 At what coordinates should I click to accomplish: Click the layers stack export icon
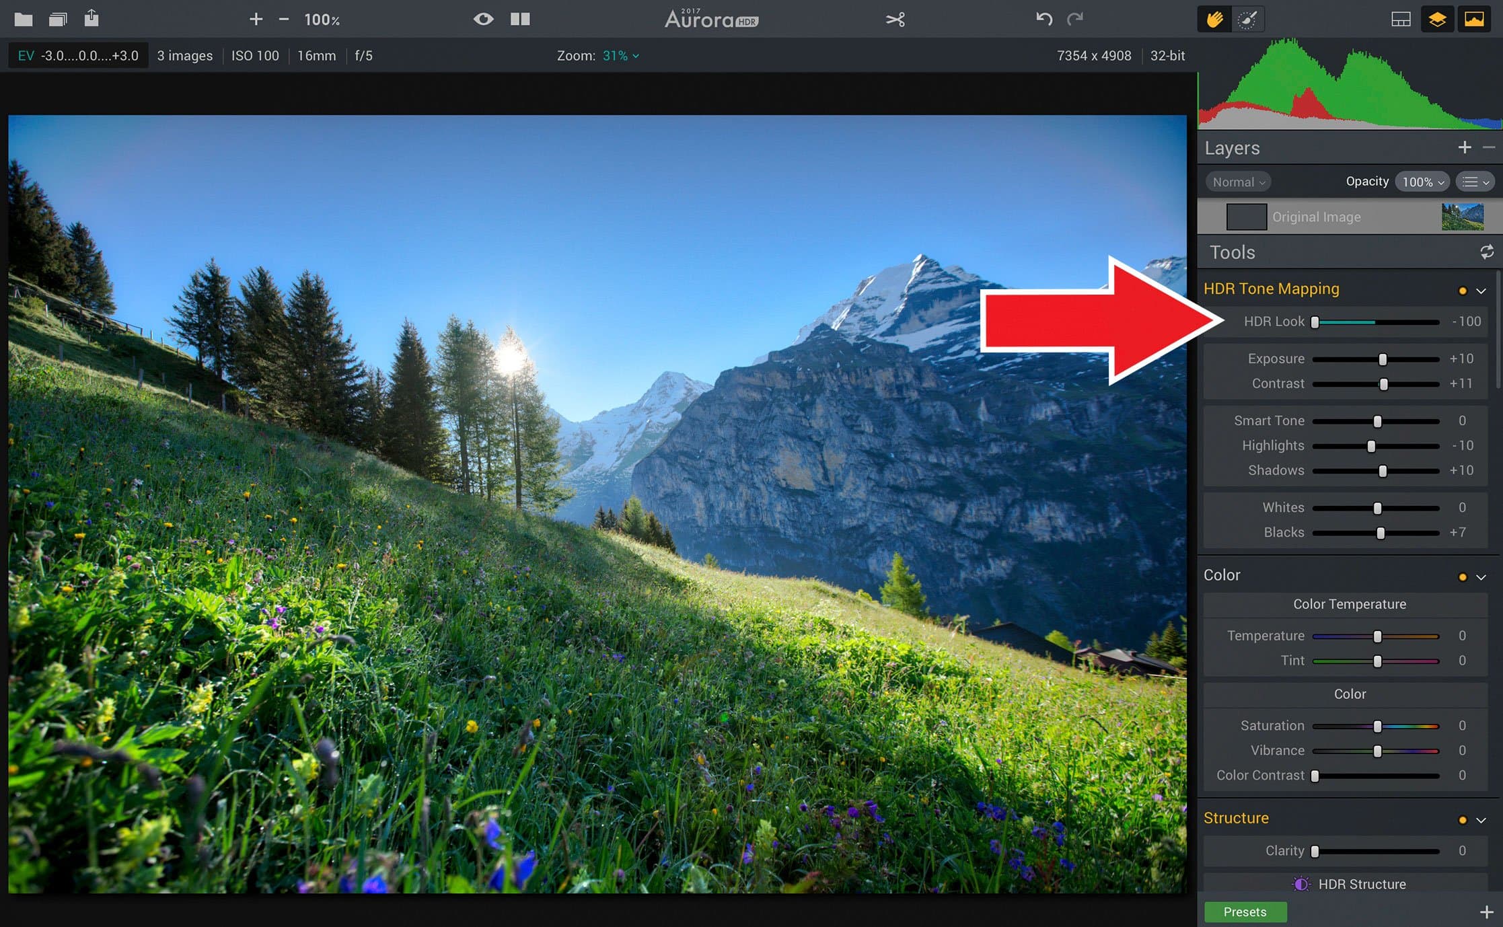point(1438,20)
